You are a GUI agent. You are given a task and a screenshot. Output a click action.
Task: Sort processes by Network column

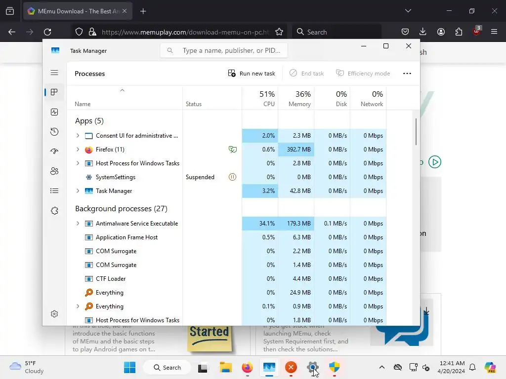pyautogui.click(x=369, y=99)
